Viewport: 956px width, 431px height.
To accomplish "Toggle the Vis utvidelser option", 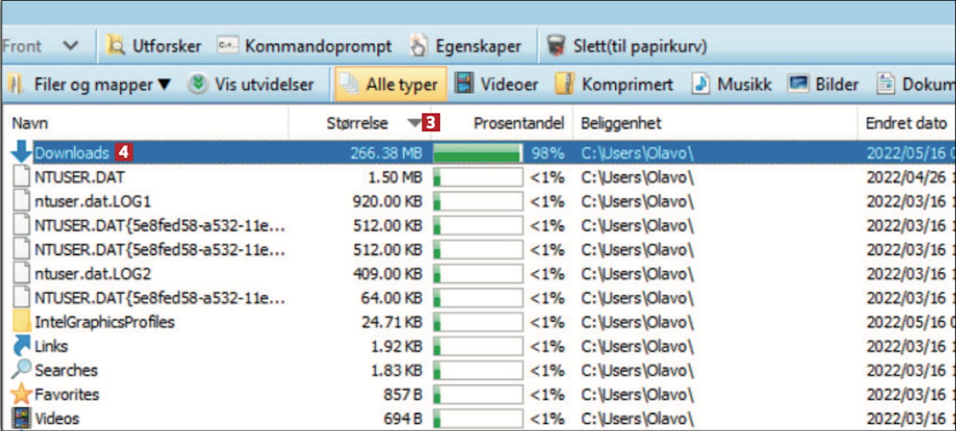I will [x=250, y=85].
